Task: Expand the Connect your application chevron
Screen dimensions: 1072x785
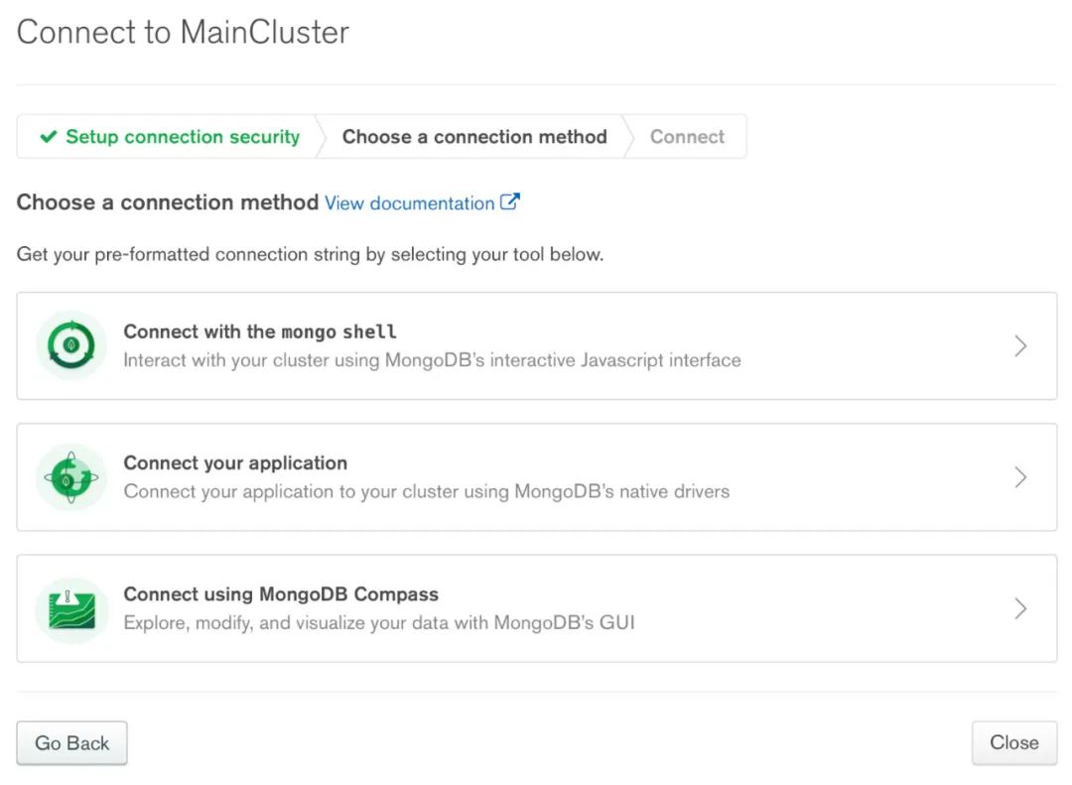Action: [1020, 477]
